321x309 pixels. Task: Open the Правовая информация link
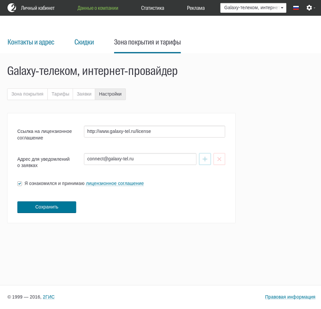(290, 297)
